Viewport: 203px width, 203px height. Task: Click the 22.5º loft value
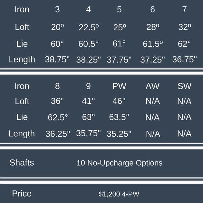88,27
